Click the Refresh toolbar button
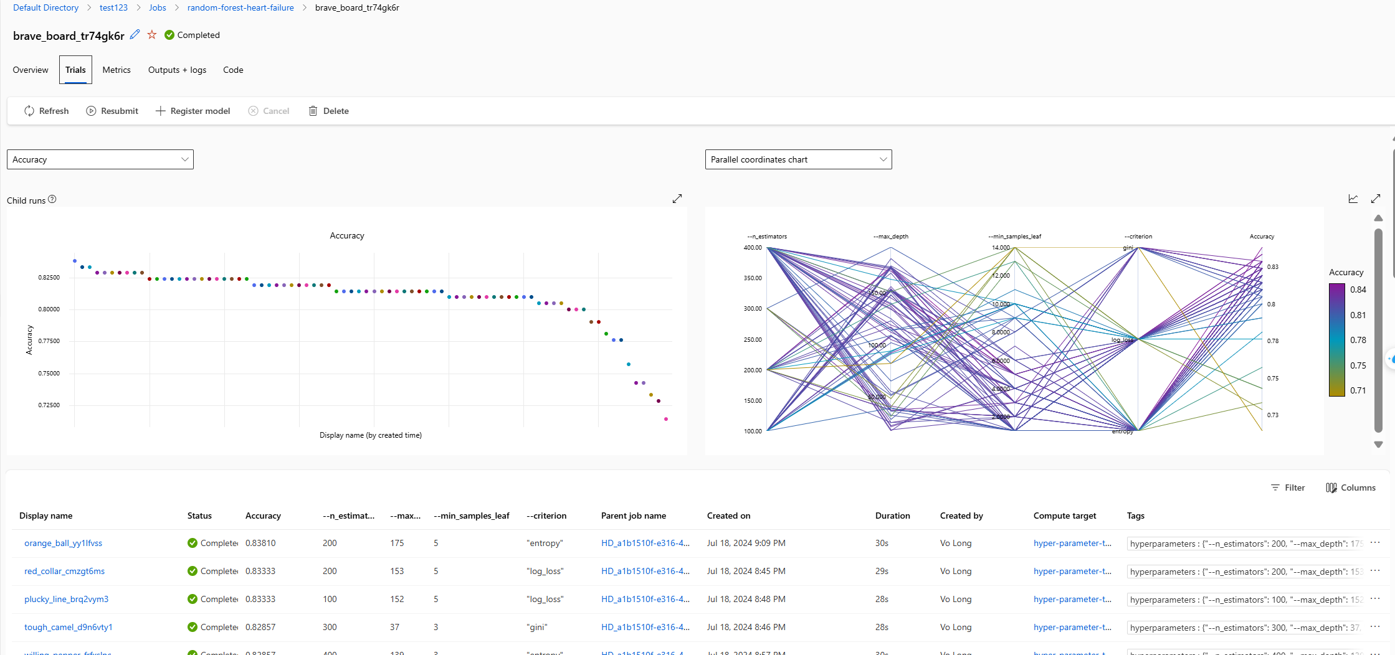This screenshot has height=655, width=1395. [46, 111]
